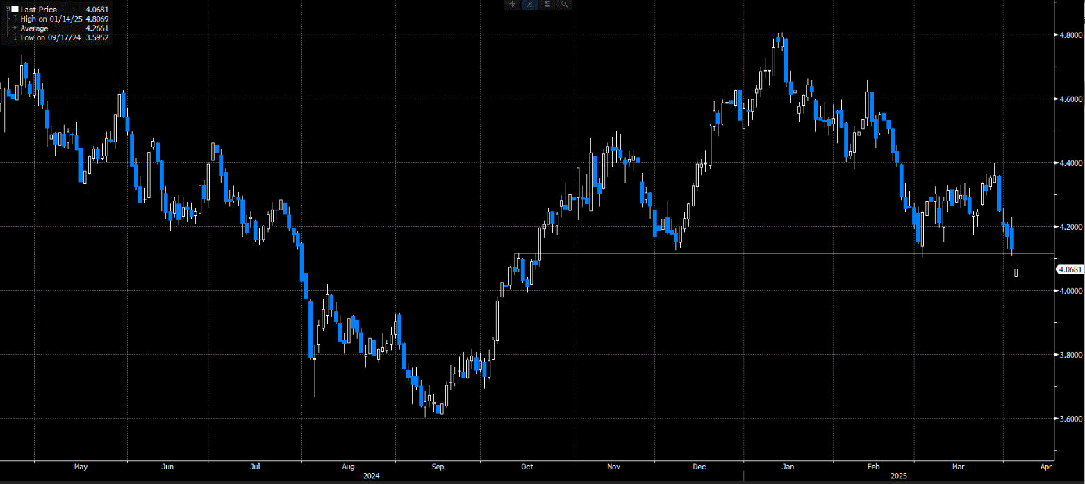
Task: Click the Jan label on time axis
Action: click(x=787, y=467)
